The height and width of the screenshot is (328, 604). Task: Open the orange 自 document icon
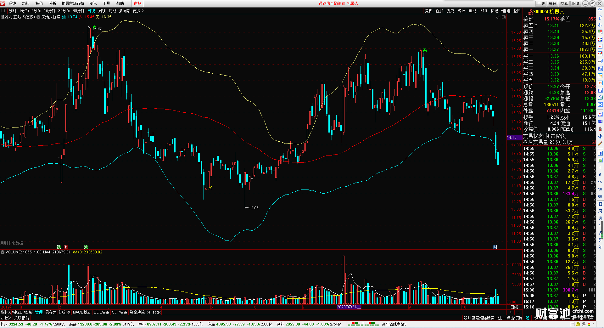tap(600, 83)
